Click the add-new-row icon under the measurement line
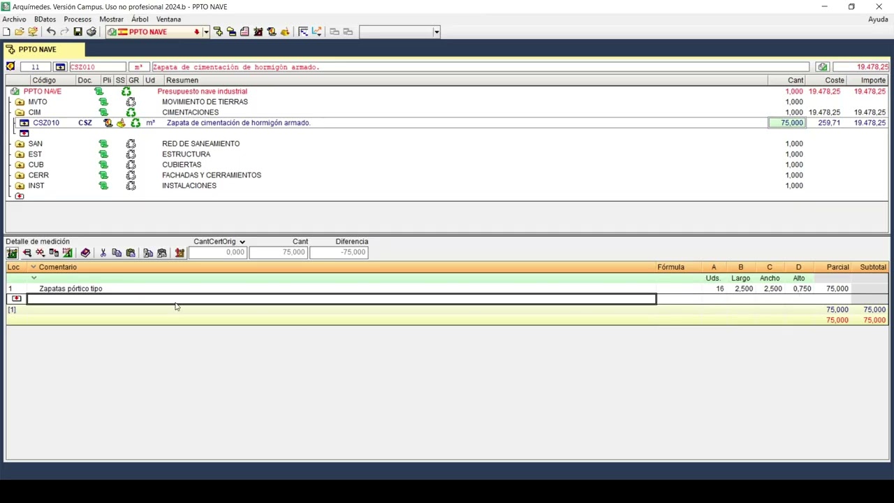Viewport: 894px width, 503px height. point(17,299)
